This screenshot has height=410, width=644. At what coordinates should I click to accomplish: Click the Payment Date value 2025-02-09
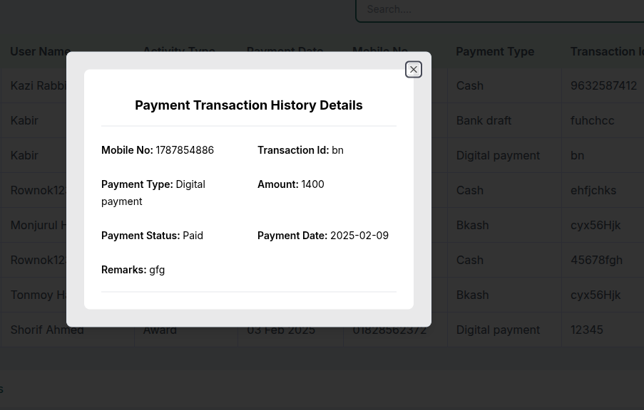[359, 236]
